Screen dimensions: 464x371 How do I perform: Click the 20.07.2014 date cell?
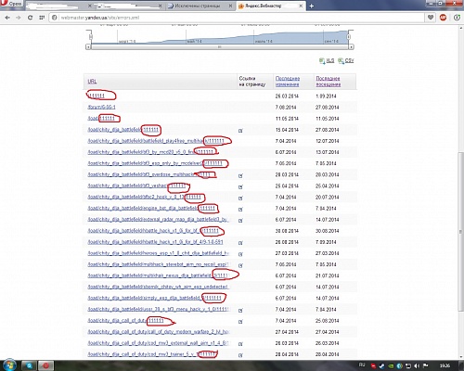pos(327,198)
